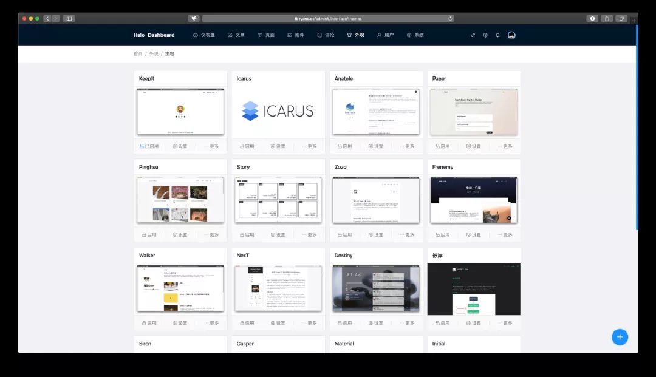Open 更多 for Frenemy theme
The image size is (656, 377).
[x=505, y=235]
